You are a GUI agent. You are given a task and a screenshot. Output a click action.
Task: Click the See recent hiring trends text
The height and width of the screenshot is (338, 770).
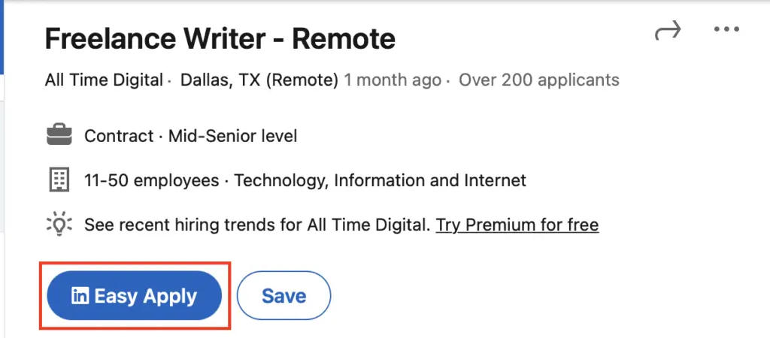(x=256, y=225)
